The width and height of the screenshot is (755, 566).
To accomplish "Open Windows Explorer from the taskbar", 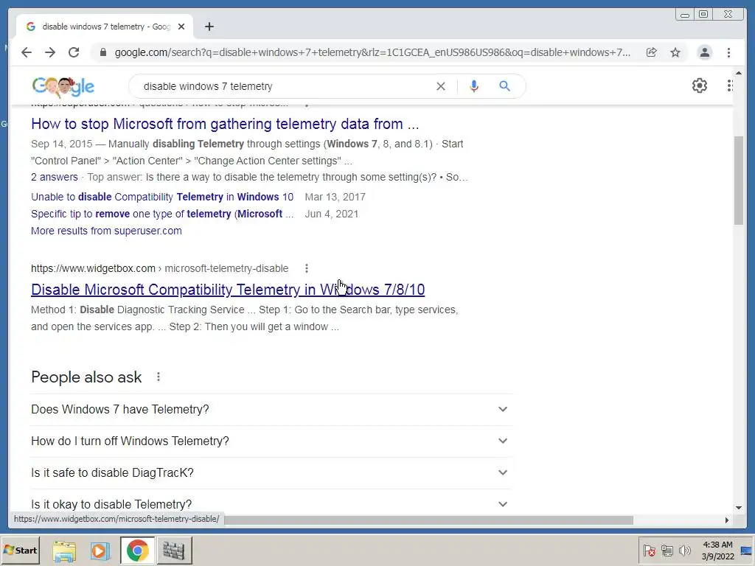I will coord(65,551).
